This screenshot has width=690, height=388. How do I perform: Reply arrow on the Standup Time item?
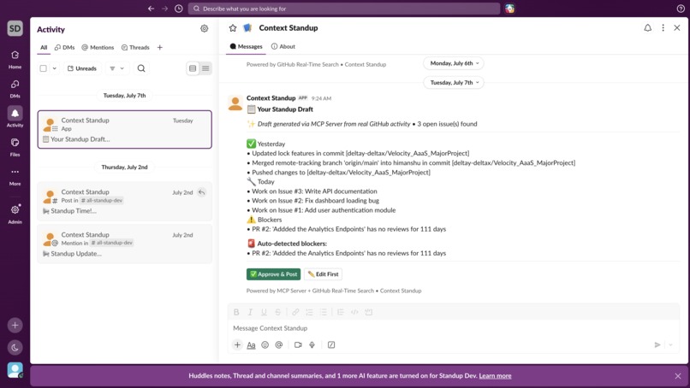click(201, 192)
